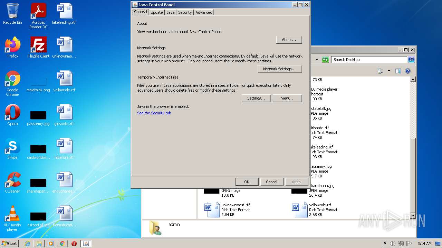Image resolution: width=442 pixels, height=248 pixels.
Task: Open temporary files Settings... button
Action: point(256,98)
